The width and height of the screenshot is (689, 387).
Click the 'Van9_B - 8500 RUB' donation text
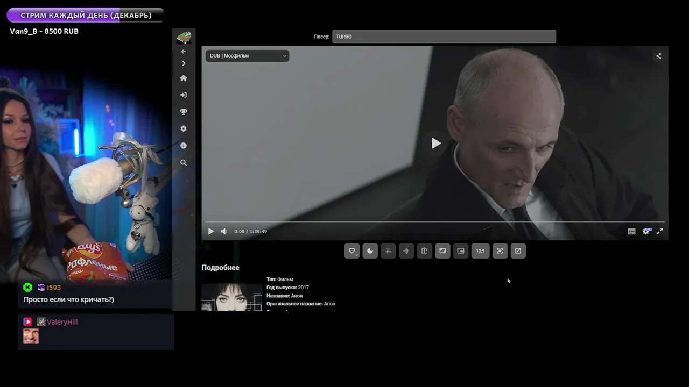point(44,31)
